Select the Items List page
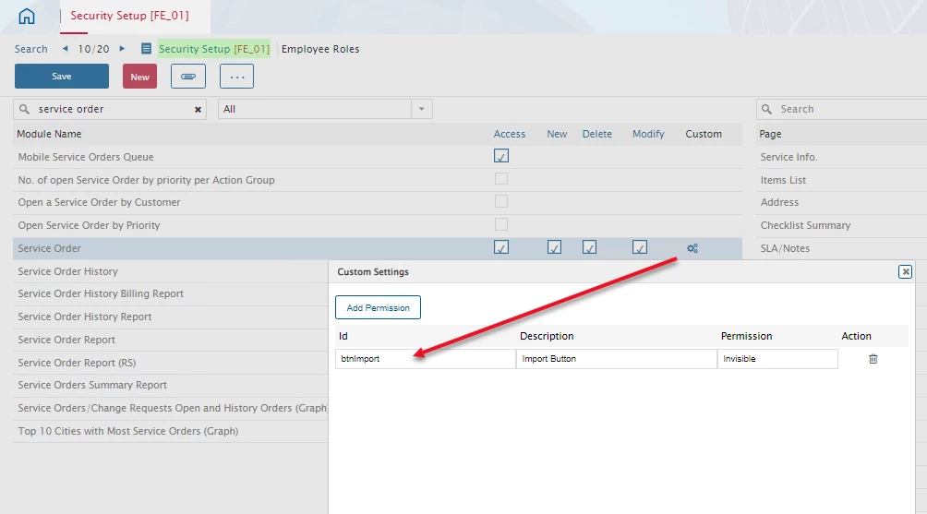The image size is (927, 514). tap(783, 180)
